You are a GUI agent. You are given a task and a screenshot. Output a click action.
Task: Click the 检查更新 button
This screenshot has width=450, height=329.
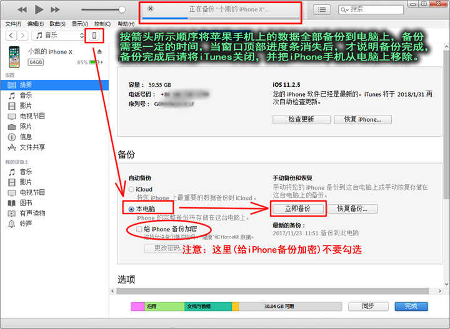click(x=301, y=119)
